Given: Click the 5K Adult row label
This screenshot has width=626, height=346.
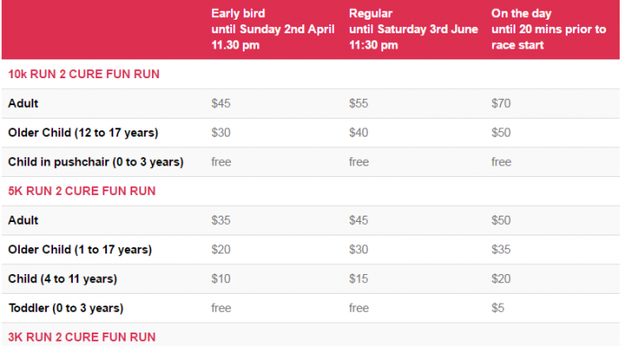Looking at the screenshot, I should (23, 220).
